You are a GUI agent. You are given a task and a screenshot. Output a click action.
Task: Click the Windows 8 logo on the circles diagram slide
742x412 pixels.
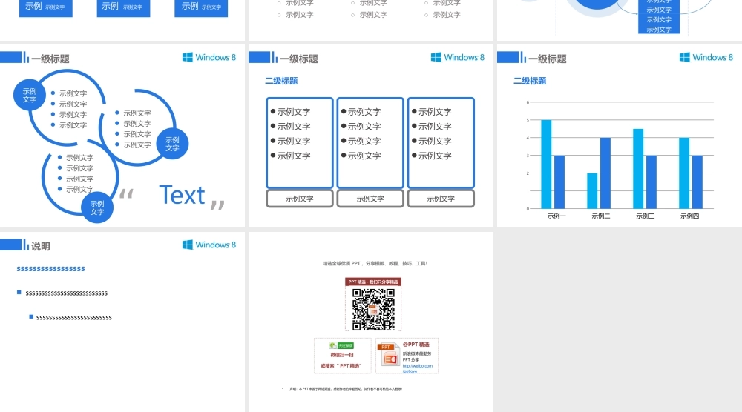click(x=209, y=57)
